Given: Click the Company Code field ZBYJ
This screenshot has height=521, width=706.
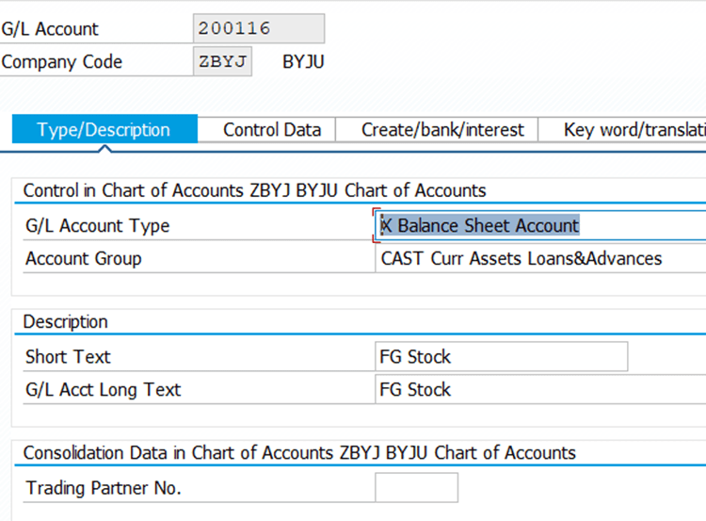Looking at the screenshot, I should coord(222,62).
